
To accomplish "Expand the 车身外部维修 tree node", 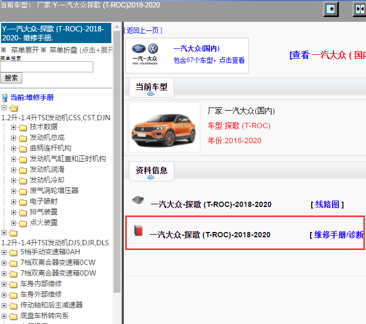I will (x=4, y=295).
